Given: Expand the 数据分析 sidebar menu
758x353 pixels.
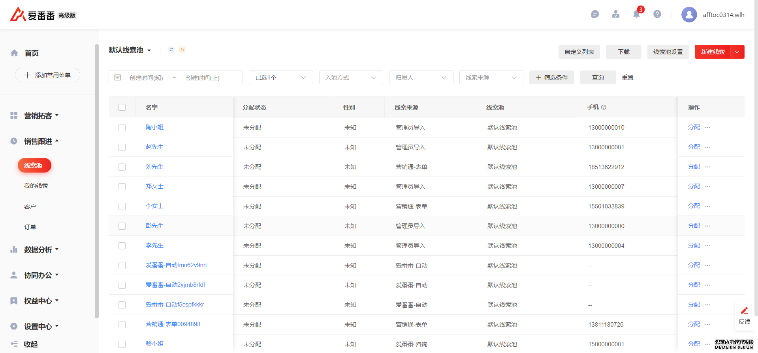Looking at the screenshot, I should (x=41, y=249).
